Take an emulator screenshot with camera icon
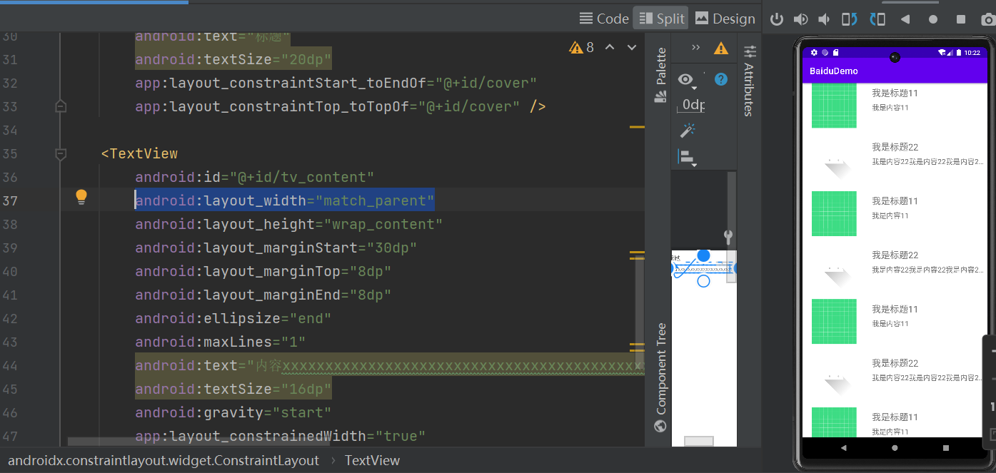The width and height of the screenshot is (996, 473). 988,19
